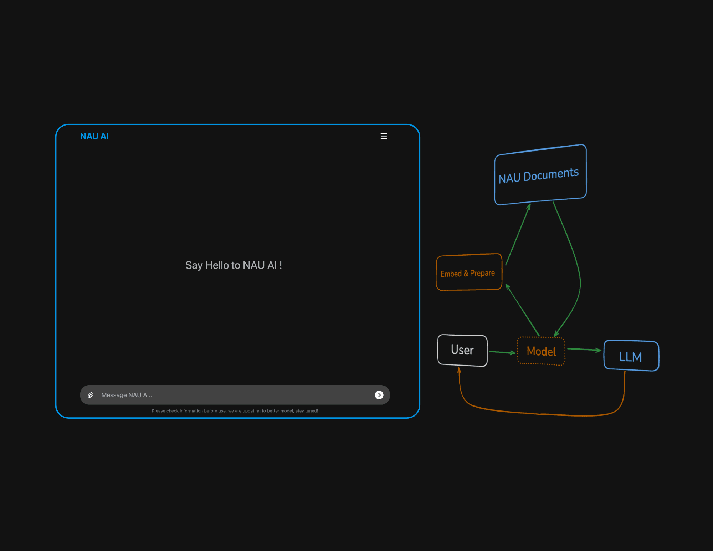713x551 pixels.
Task: Select the User box in diagram
Action: point(462,350)
